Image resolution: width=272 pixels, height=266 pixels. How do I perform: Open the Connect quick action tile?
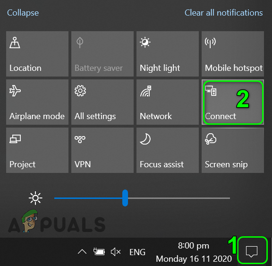[x=233, y=102]
